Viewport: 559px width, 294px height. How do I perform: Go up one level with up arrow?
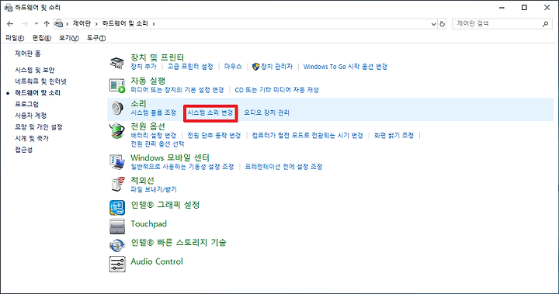[x=47, y=23]
